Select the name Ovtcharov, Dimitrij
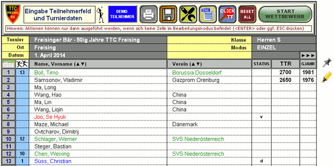Image resolution: width=334 pixels, height=166 pixels. [x=57, y=131]
